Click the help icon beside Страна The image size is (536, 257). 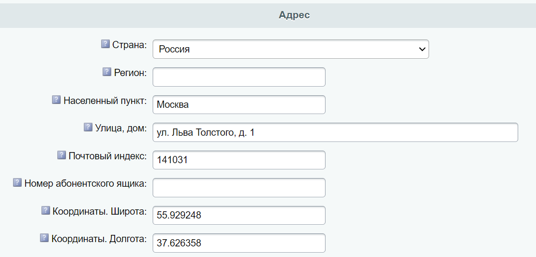pyautogui.click(x=105, y=44)
